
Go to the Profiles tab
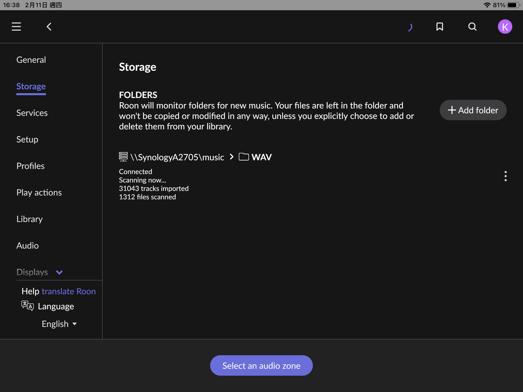click(30, 166)
